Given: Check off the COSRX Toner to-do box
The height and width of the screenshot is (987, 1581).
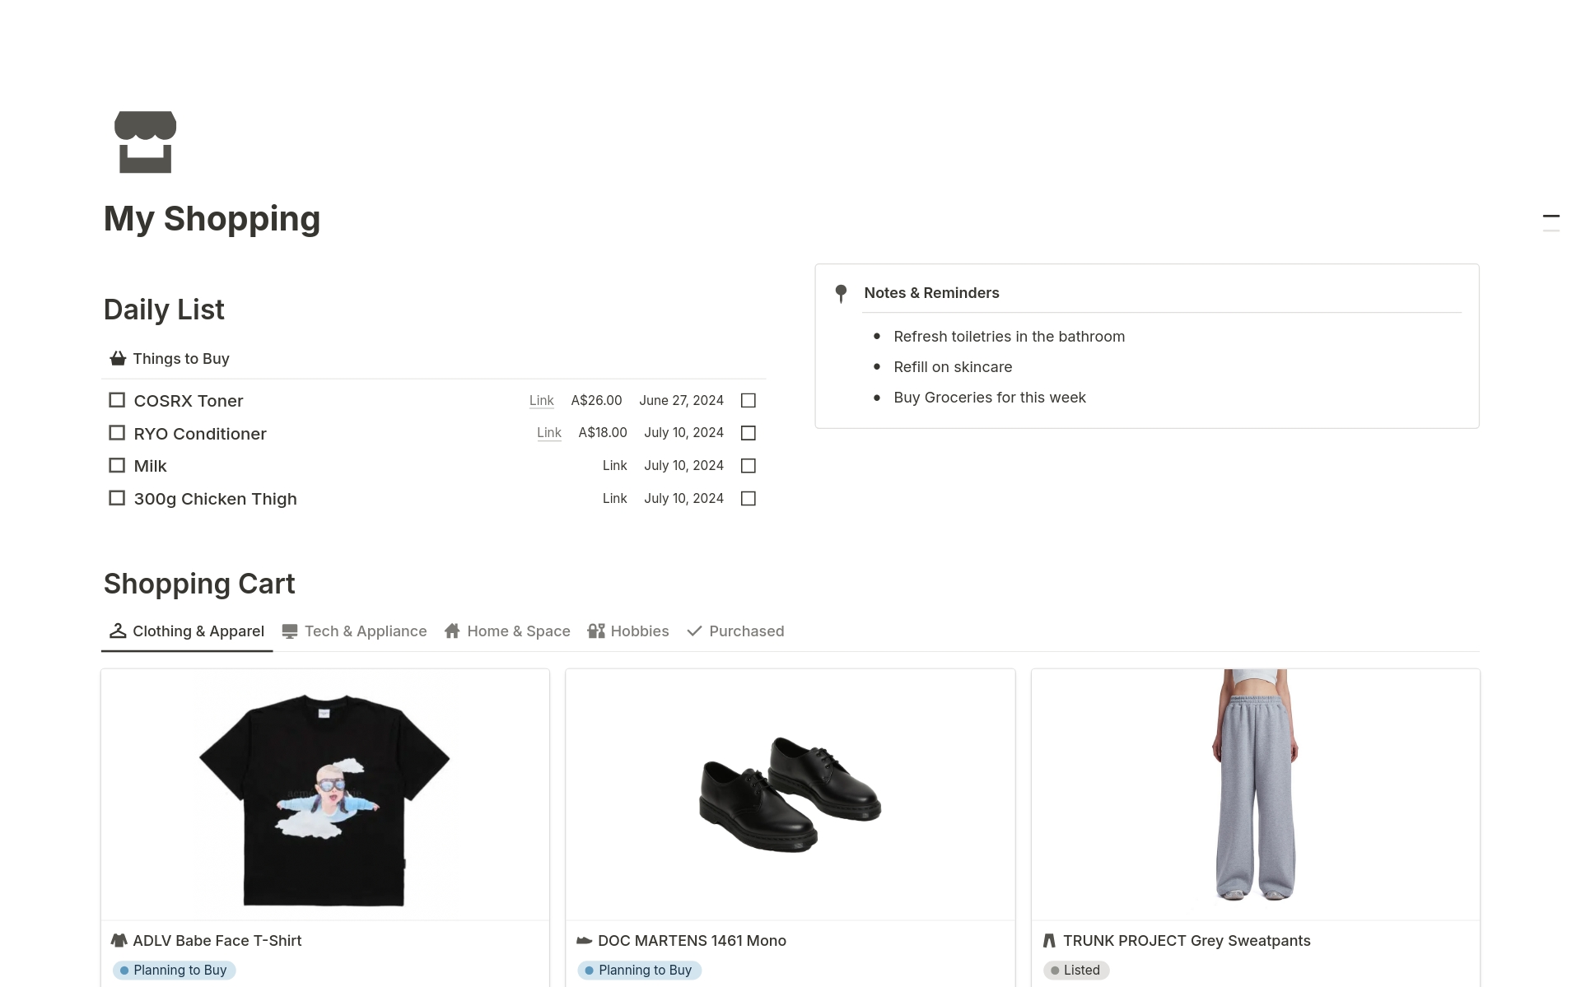Looking at the screenshot, I should click(x=117, y=400).
